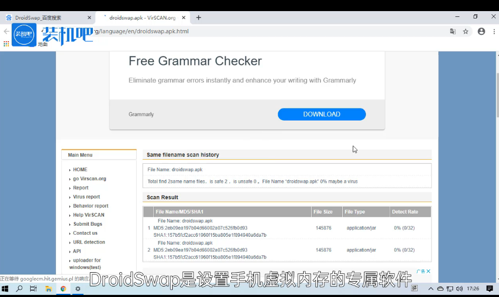The width and height of the screenshot is (499, 297).
Task: Show hidden system tray icons
Action: pos(431,289)
